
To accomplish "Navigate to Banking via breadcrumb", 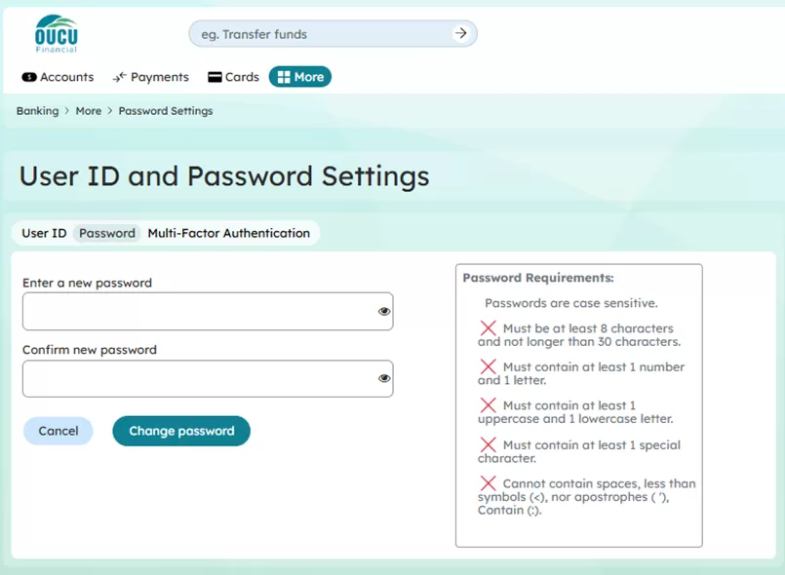I will click(x=36, y=111).
